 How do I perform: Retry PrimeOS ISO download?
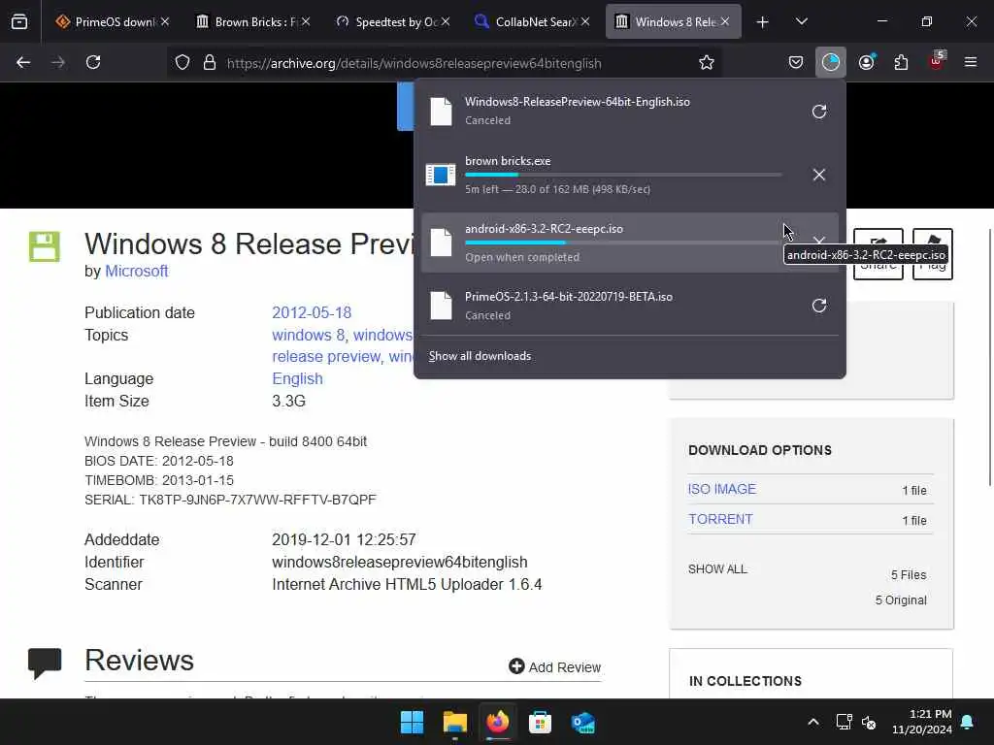pyautogui.click(x=819, y=306)
